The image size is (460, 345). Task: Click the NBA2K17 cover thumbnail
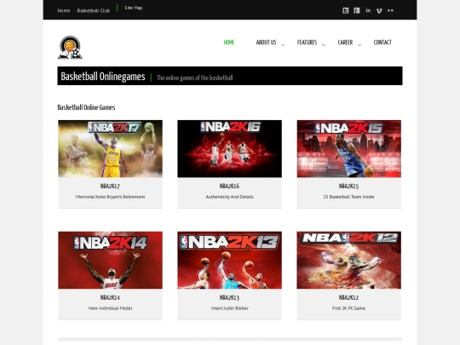[x=110, y=149]
